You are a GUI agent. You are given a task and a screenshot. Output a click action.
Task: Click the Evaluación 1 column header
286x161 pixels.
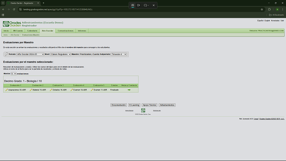(16, 85)
